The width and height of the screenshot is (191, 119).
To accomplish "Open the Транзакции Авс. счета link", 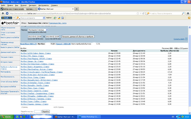I will (58, 23).
